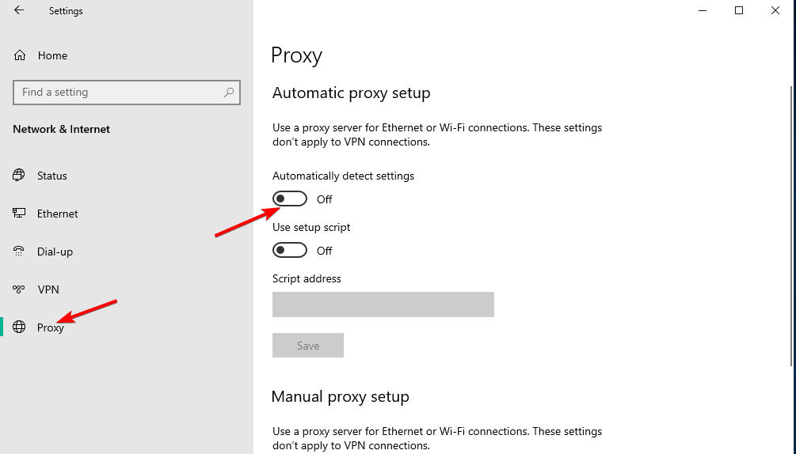Select the VPN icon
796x454 pixels.
19,289
